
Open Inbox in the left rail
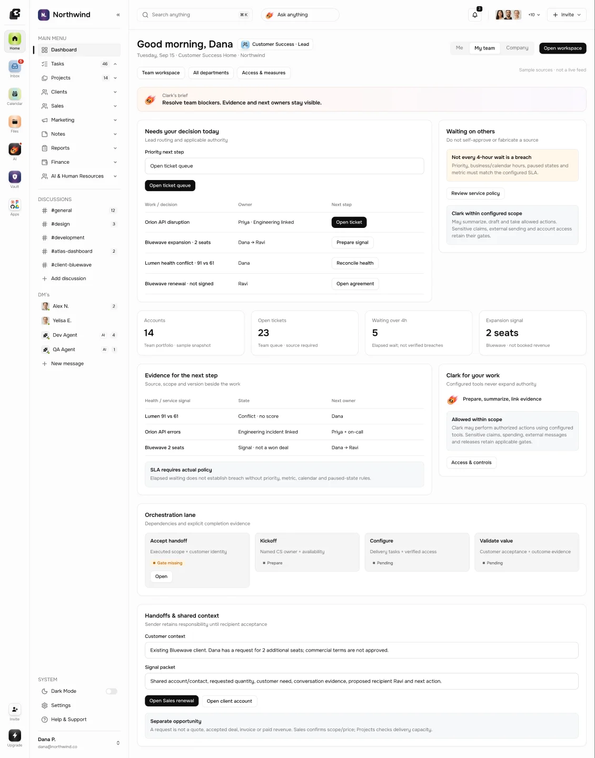[15, 69]
